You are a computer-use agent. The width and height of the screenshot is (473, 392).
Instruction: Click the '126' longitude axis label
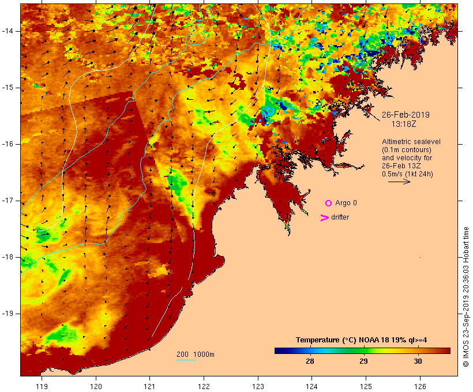(420, 386)
